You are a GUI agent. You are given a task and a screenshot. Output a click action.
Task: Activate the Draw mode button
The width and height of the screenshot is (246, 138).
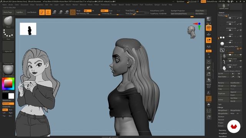click(48, 12)
